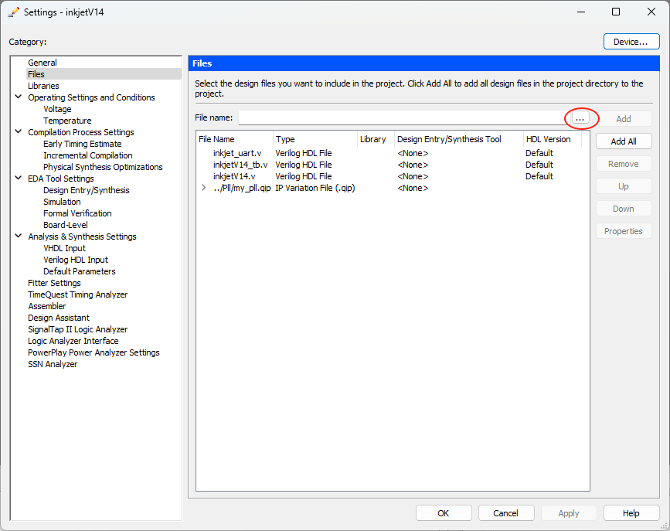Open Verilog HDL Input settings

76,260
